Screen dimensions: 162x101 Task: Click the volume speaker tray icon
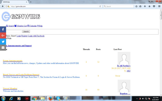tap(143, 99)
